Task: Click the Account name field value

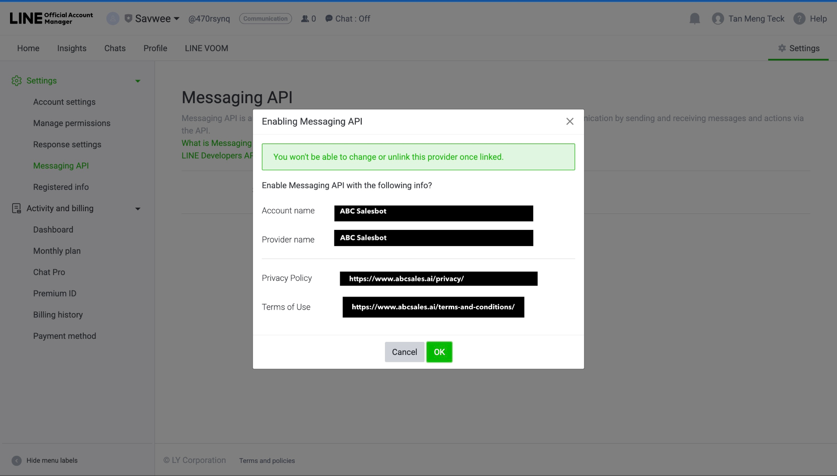Action: point(433,213)
